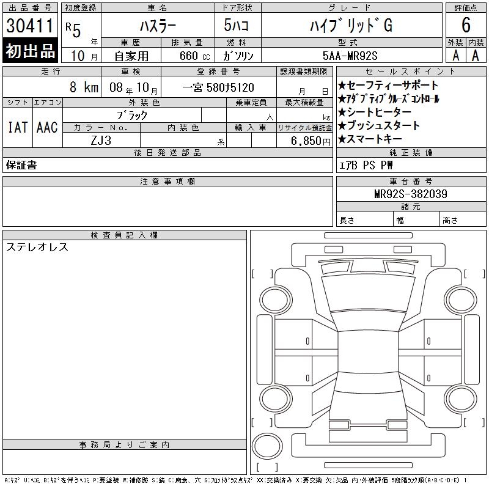Click sales point ★アダプティブクルーズコントロール
This screenshot has height=489, width=489.
pos(388,98)
